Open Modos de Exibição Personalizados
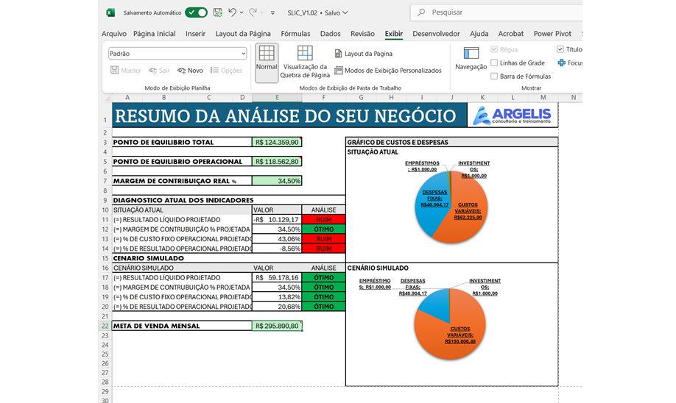Screen dimensions: 676x403 tap(388, 70)
